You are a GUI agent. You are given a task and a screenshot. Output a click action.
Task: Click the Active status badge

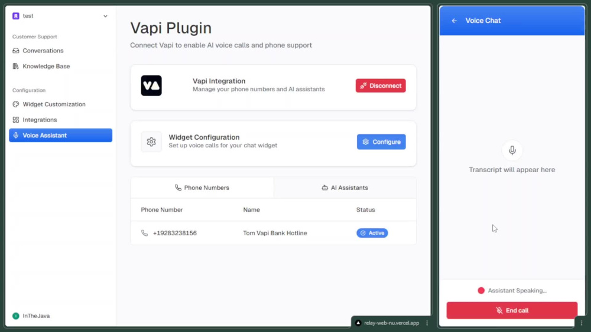point(372,233)
